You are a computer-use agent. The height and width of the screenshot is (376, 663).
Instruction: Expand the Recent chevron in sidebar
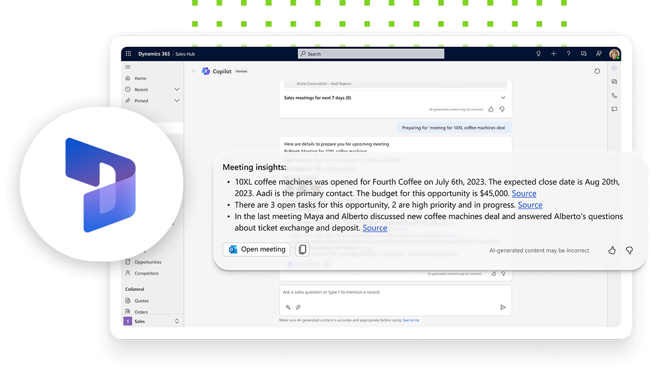pos(177,89)
